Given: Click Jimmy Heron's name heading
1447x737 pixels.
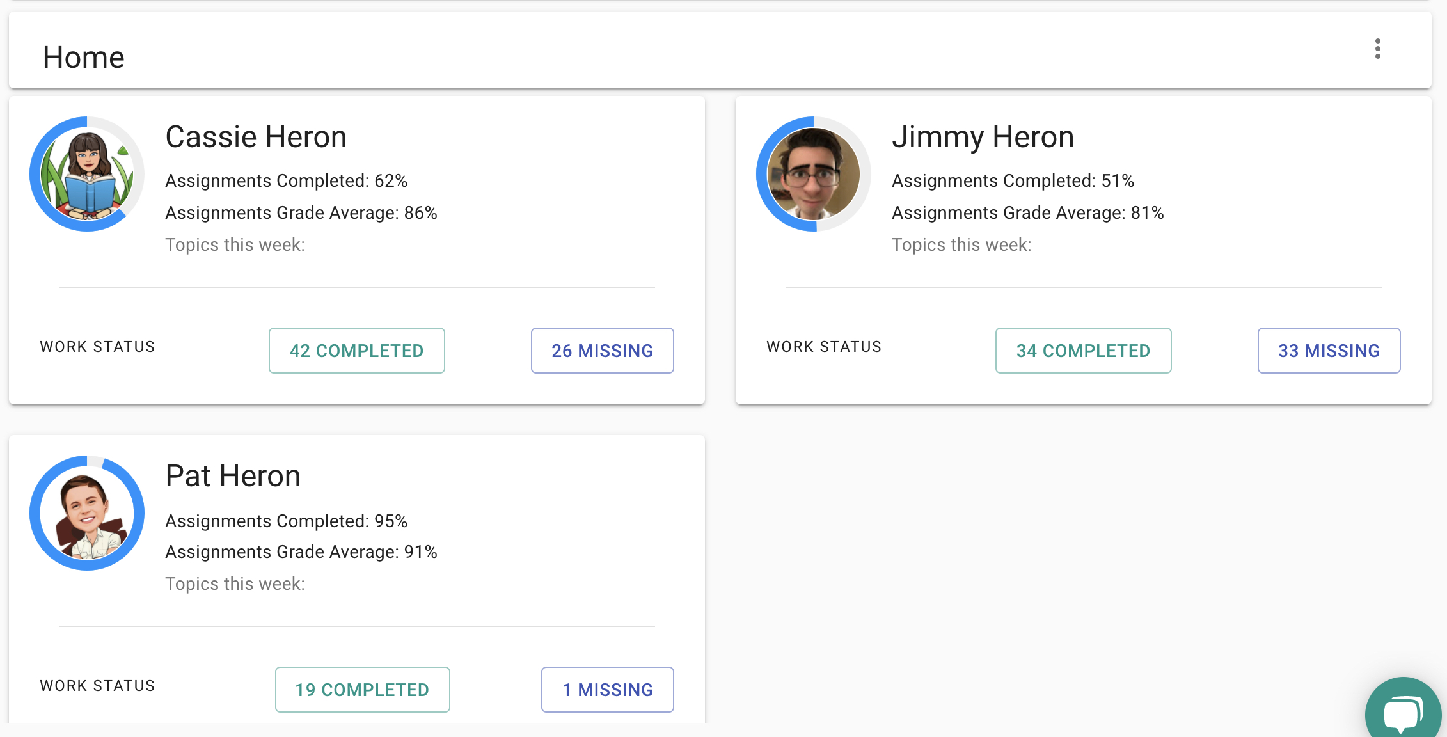Looking at the screenshot, I should pyautogui.click(x=983, y=136).
